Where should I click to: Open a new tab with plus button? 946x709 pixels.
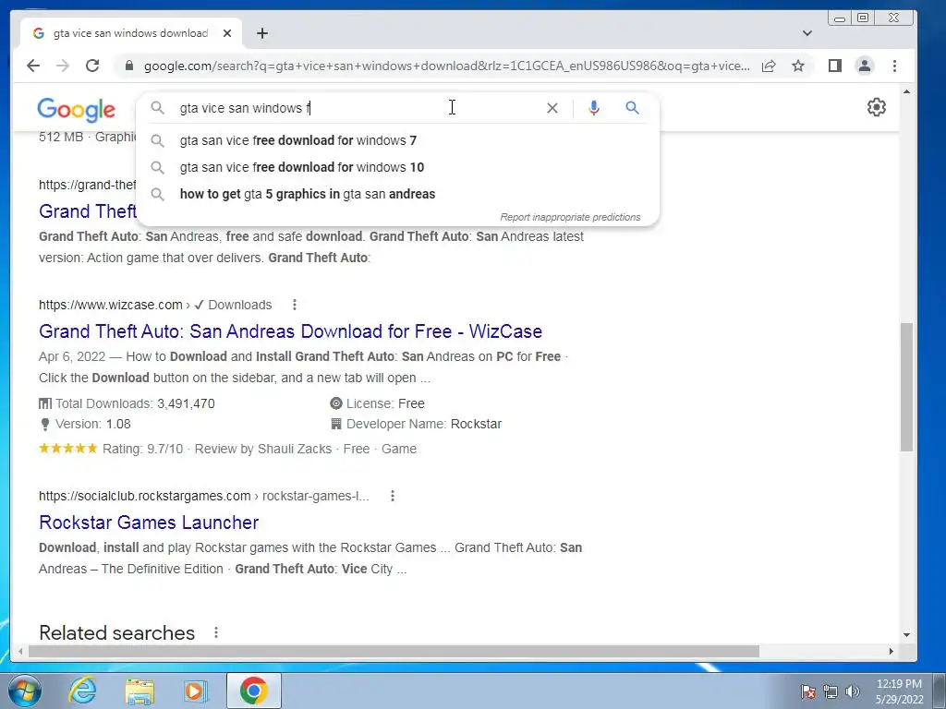click(261, 33)
